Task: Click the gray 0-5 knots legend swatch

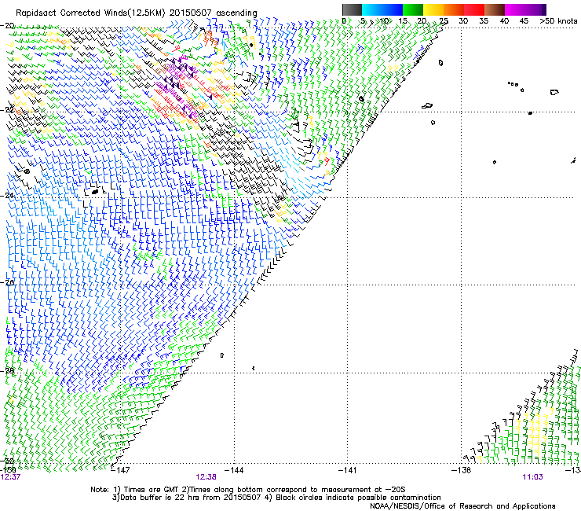Action: pyautogui.click(x=352, y=9)
